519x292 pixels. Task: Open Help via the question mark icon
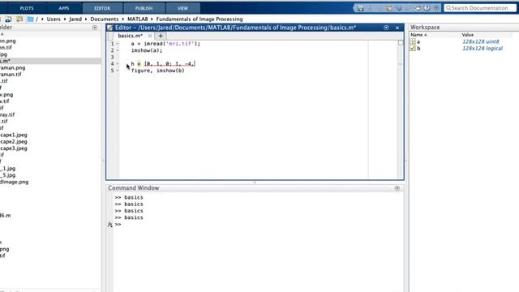coord(427,8)
